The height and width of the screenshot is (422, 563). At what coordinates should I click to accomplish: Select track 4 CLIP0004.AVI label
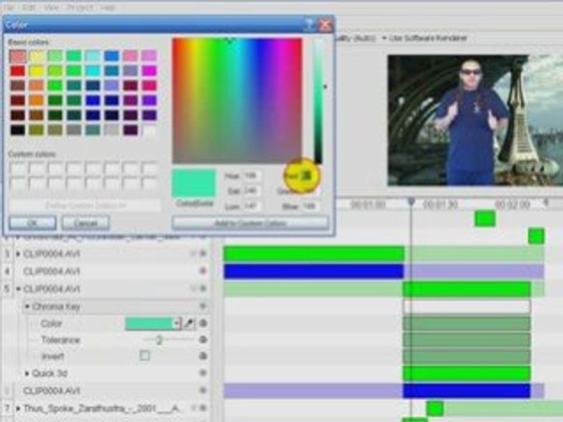(52, 271)
